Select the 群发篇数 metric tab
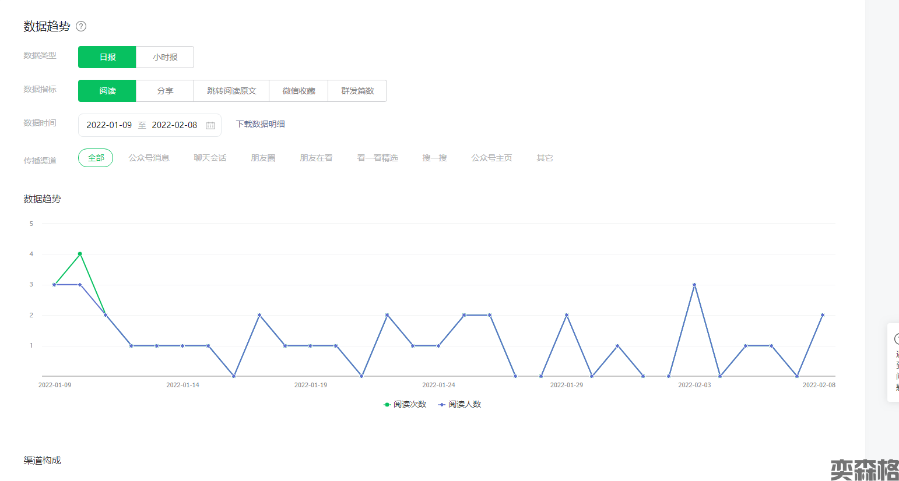Image resolution: width=899 pixels, height=481 pixels. click(x=357, y=91)
